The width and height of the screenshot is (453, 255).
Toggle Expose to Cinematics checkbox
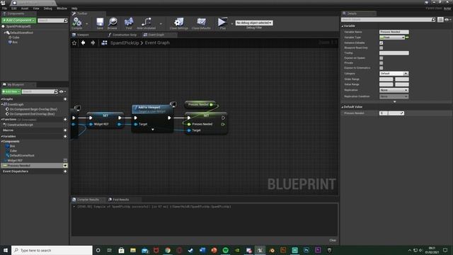[381, 68]
